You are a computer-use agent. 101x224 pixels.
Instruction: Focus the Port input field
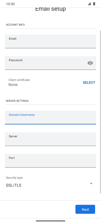pyautogui.click(x=50, y=161)
